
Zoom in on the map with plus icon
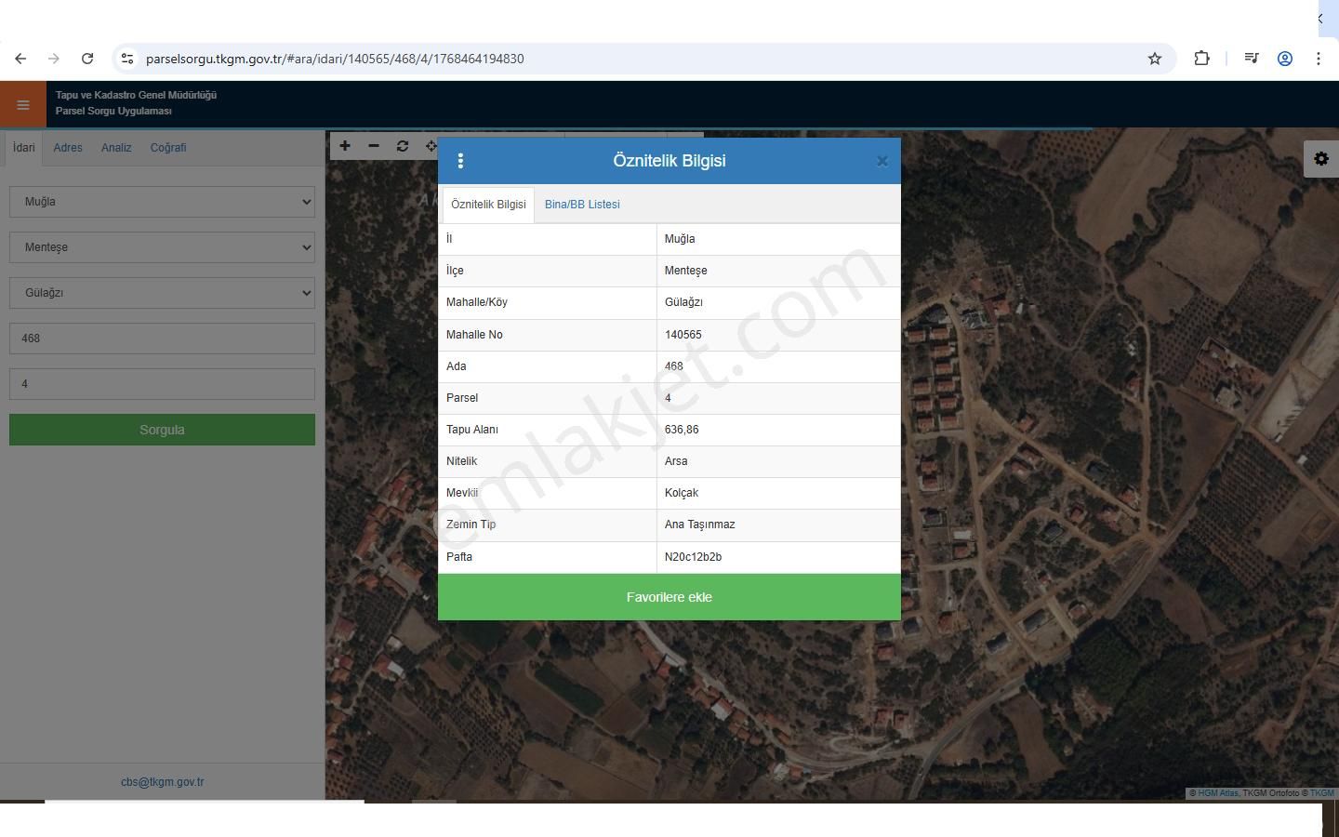[345, 146]
